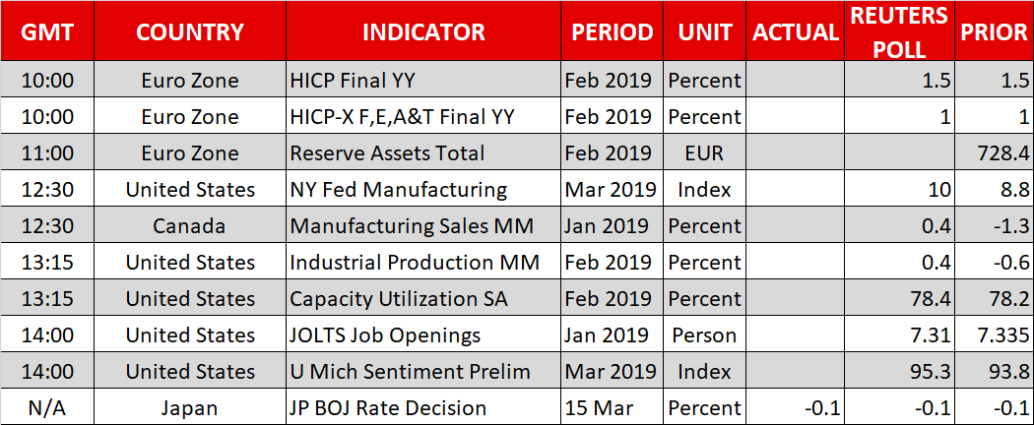
Task: Select the ACTUAL column header
Action: [x=795, y=31]
